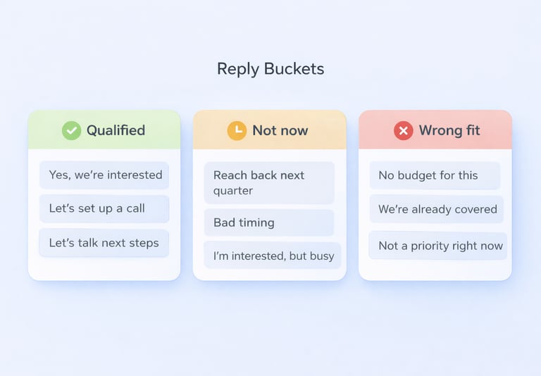
Task: Click the "Reply Buckets" page title
Action: (270, 69)
